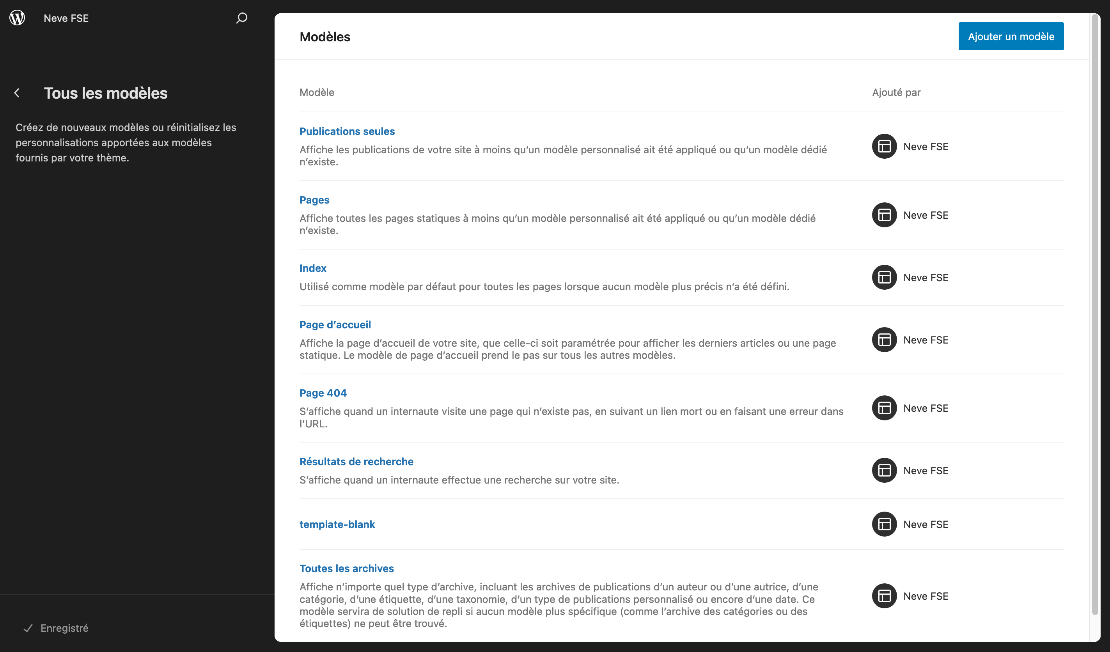Click the Ajouter un modèle button

pyautogui.click(x=1011, y=37)
